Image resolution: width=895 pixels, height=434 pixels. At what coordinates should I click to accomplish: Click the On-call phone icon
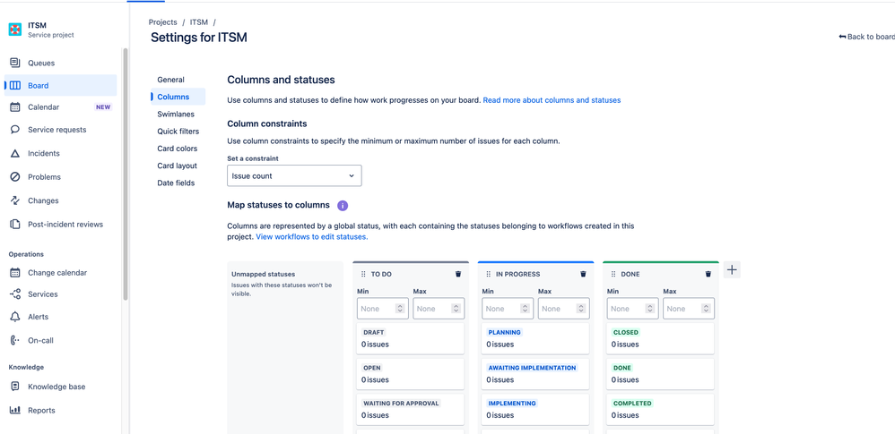[15, 341]
